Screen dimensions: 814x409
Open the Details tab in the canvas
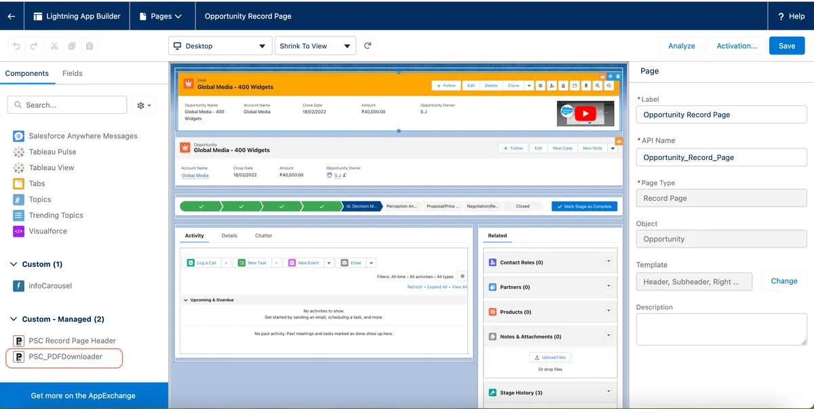coord(229,235)
